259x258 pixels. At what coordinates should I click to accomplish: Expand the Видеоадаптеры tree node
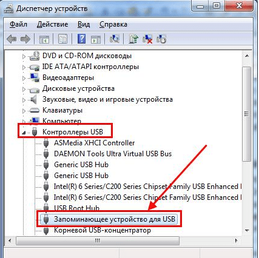(x=24, y=78)
